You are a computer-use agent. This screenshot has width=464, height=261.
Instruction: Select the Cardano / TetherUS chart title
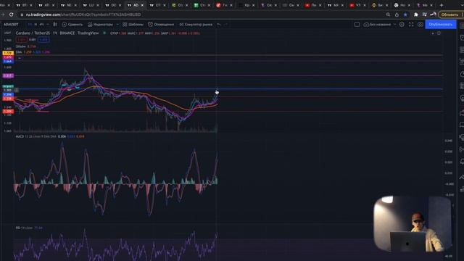(x=33, y=33)
